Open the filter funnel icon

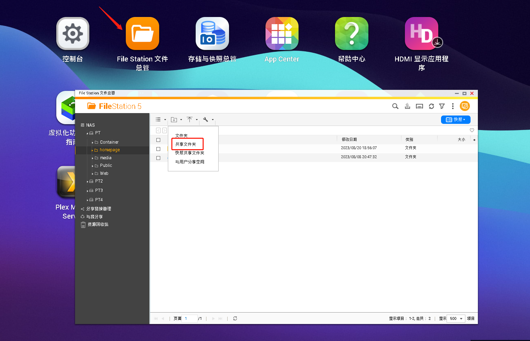pyautogui.click(x=442, y=106)
